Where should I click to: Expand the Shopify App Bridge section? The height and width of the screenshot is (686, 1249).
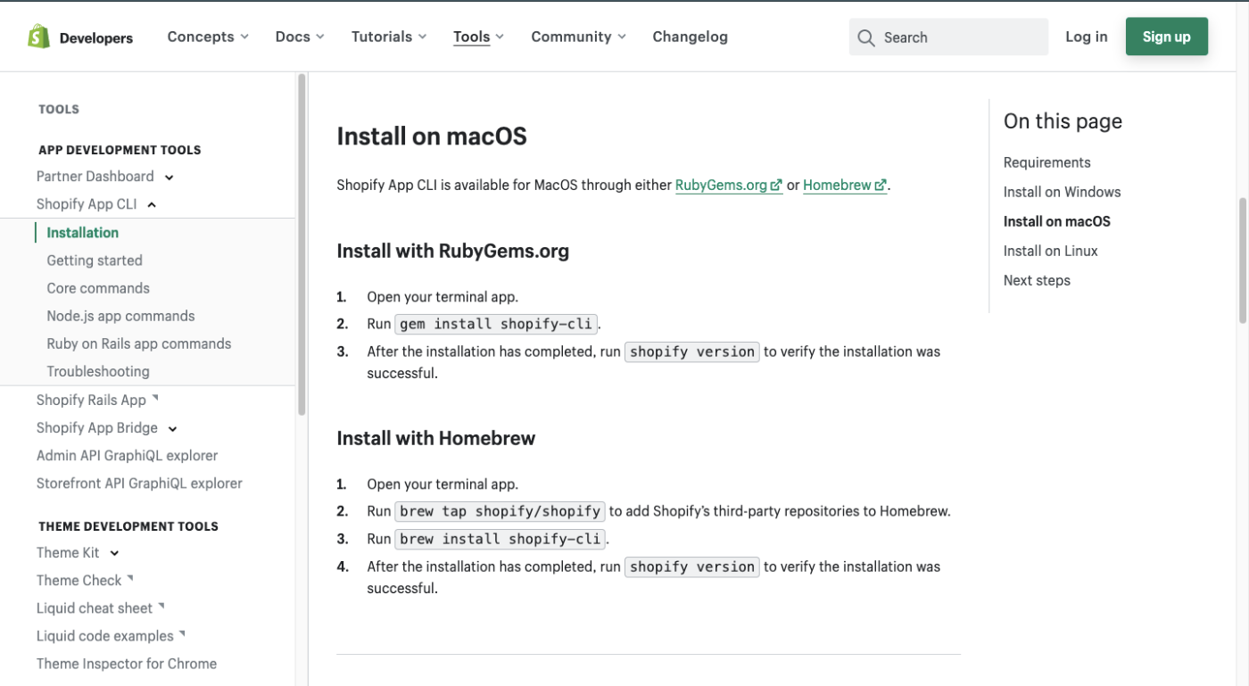pos(173,429)
